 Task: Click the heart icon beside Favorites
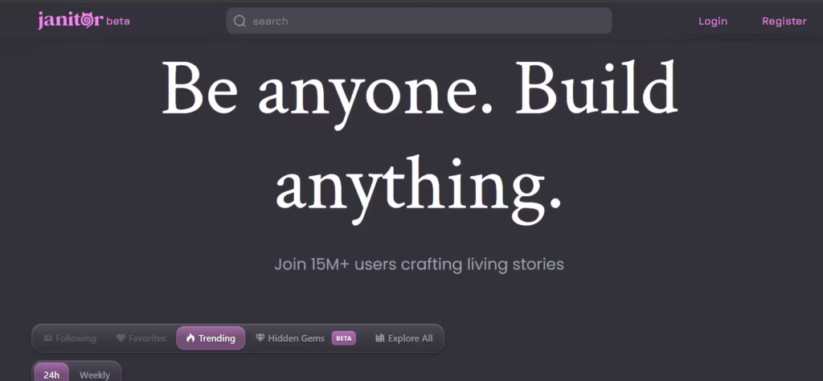click(121, 338)
